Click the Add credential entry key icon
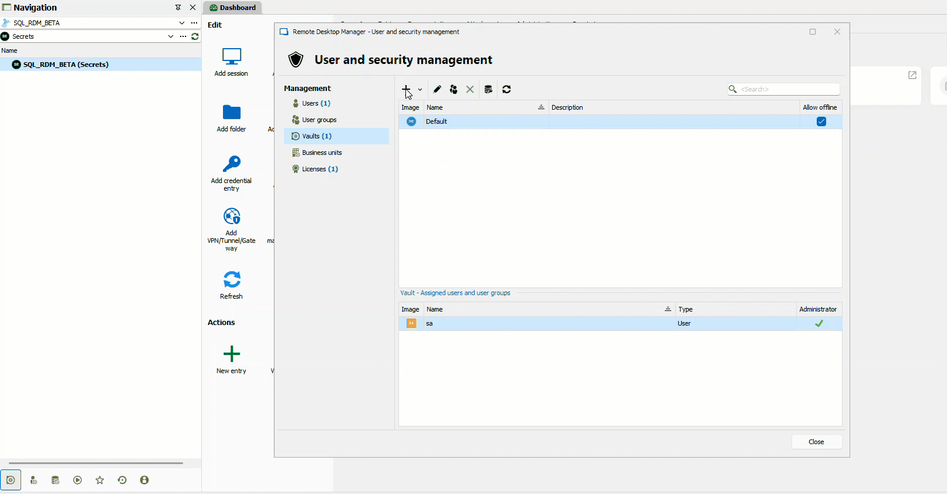The height and width of the screenshot is (494, 947). 232,164
